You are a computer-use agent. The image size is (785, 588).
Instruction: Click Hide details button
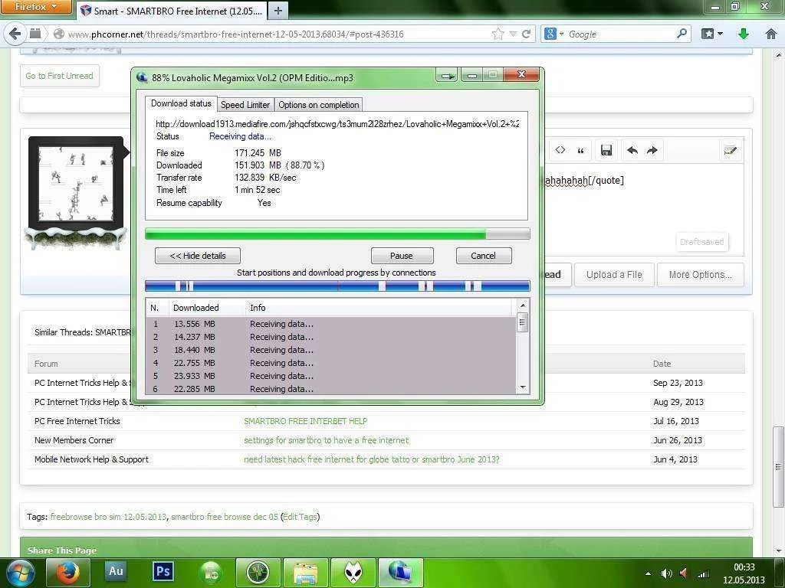(x=198, y=256)
